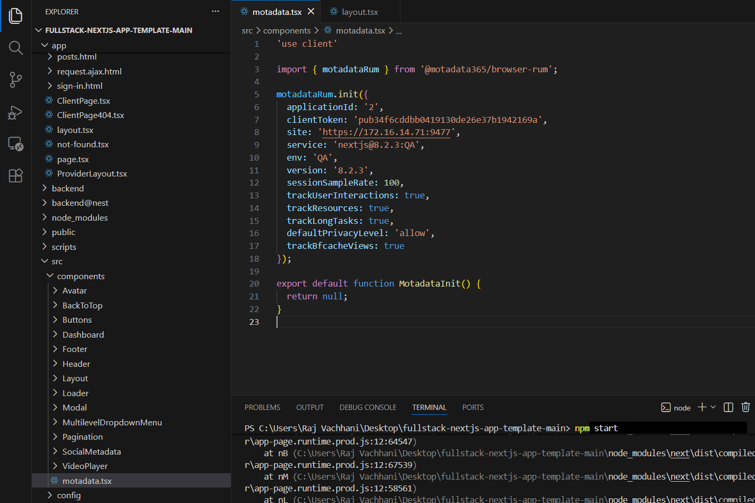Click the React icon on layout.tsx tab
This screenshot has width=755, height=503.
333,11
